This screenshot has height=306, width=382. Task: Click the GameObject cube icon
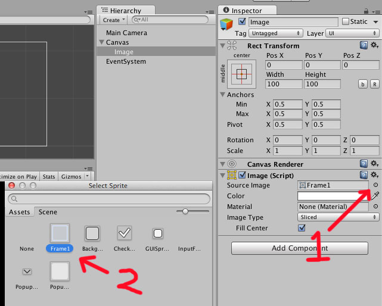click(226, 24)
